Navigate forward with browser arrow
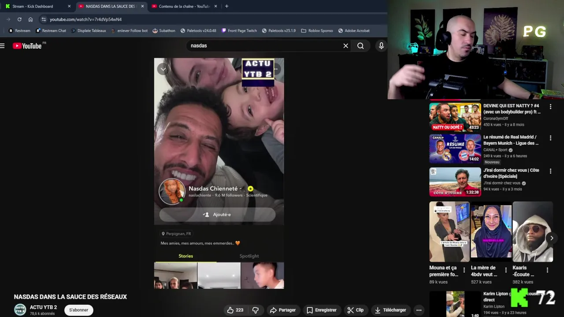Screen dimensions: 564x317 (8, 19)
